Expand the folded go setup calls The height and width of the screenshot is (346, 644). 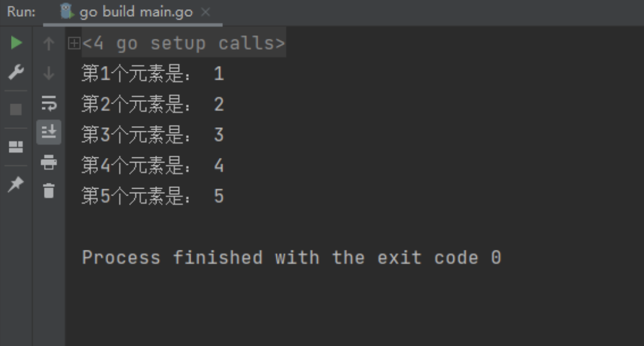(74, 43)
